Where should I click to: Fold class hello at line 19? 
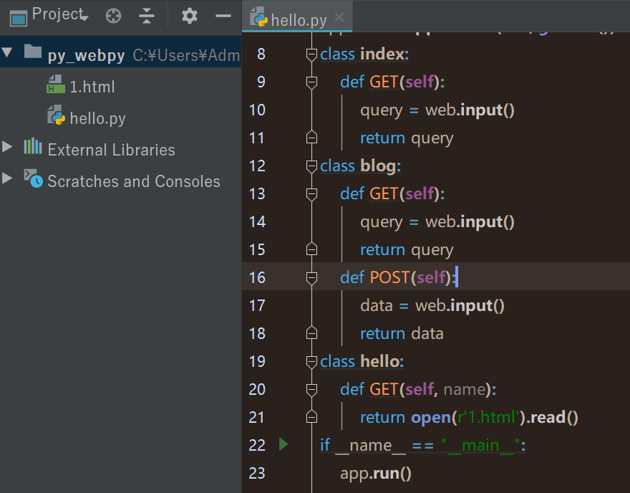point(311,361)
